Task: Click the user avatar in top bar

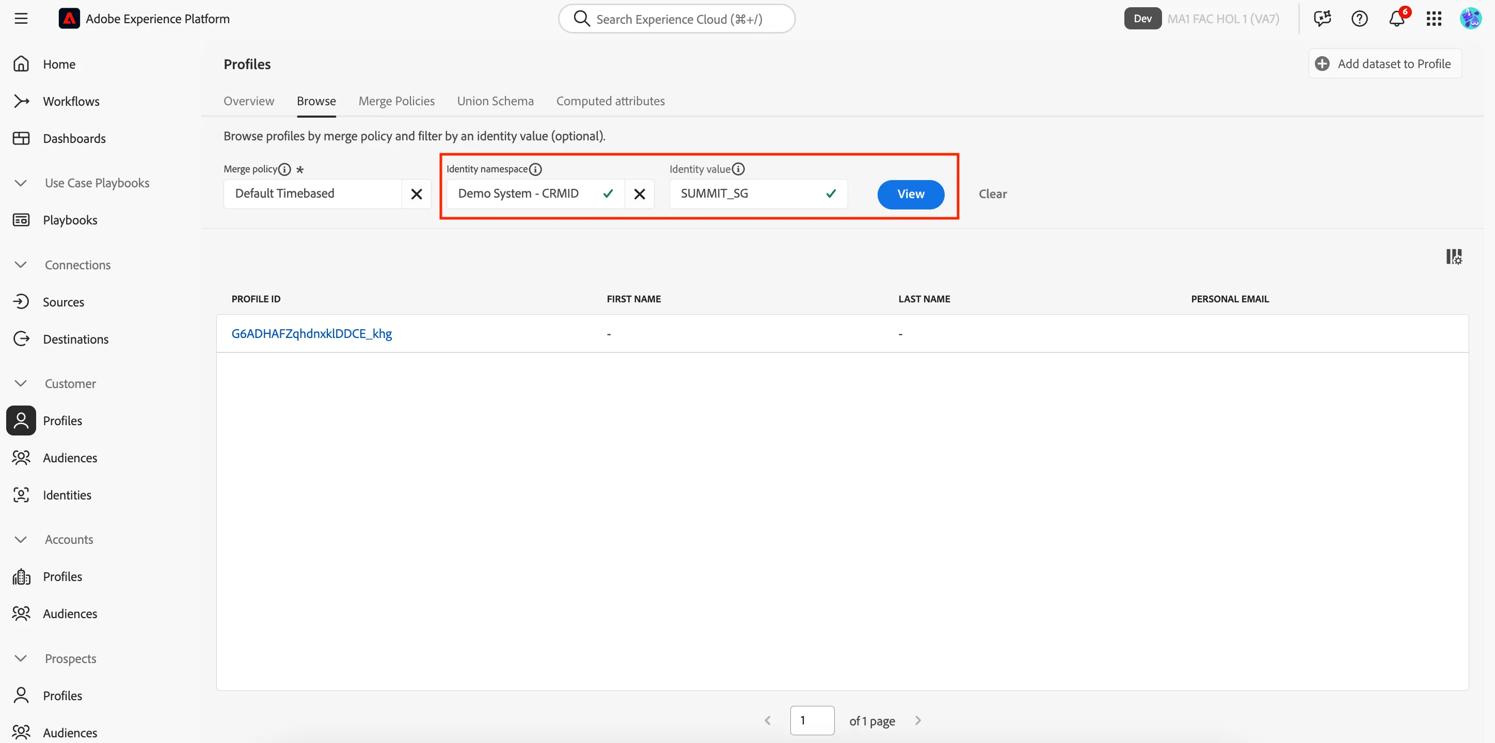Action: pyautogui.click(x=1471, y=19)
